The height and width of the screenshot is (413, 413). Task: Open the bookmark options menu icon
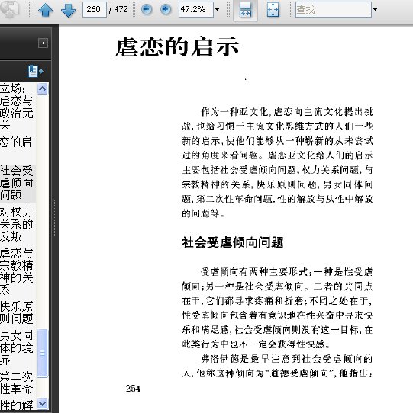pyautogui.click(x=36, y=71)
